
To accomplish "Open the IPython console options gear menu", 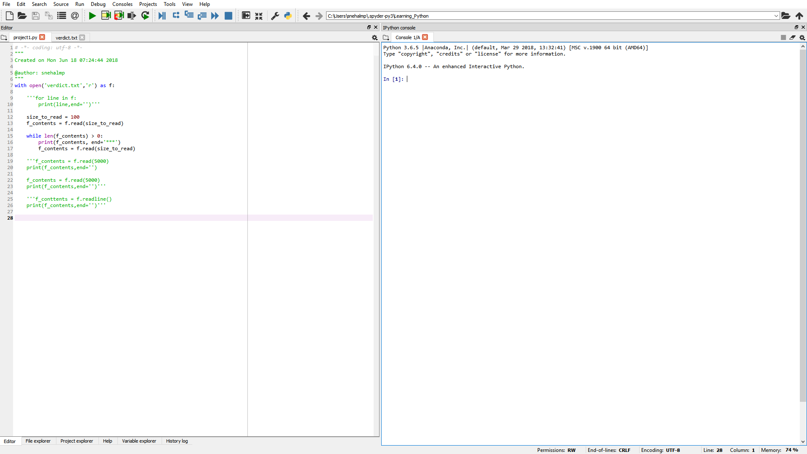I will click(x=802, y=37).
